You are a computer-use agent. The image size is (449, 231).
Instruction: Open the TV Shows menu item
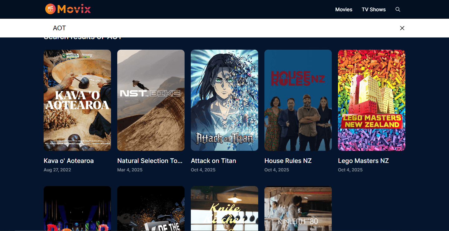(374, 9)
